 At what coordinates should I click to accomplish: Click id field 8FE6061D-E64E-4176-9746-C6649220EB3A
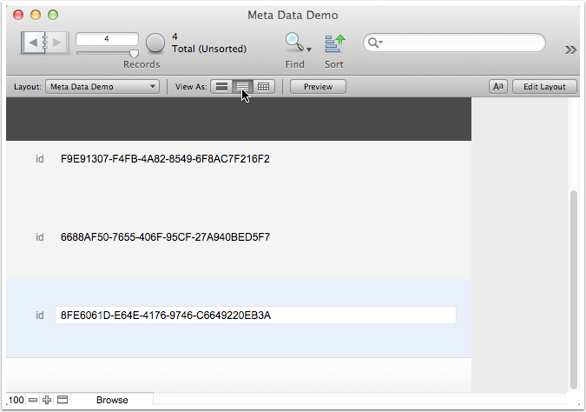click(255, 315)
